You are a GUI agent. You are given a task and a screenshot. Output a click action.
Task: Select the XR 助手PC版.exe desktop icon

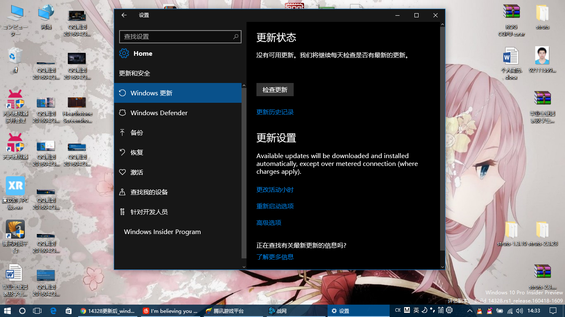coord(15,193)
